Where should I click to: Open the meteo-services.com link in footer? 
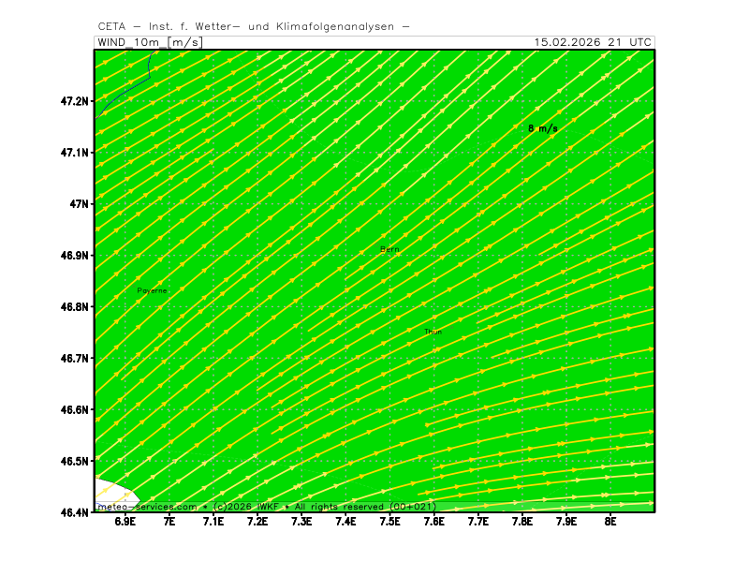[147, 506]
